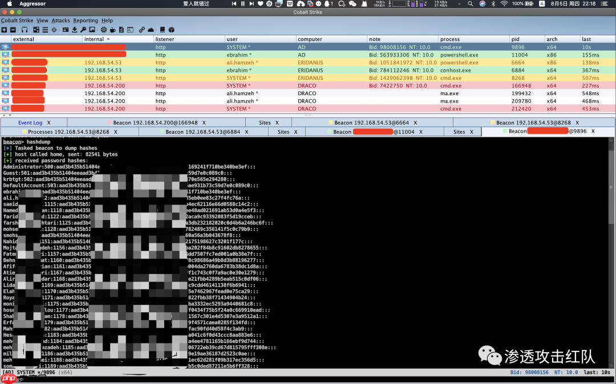The width and height of the screenshot is (616, 384).
Task: Switch to Pivot Graph view icon
Action: coord(36,30)
